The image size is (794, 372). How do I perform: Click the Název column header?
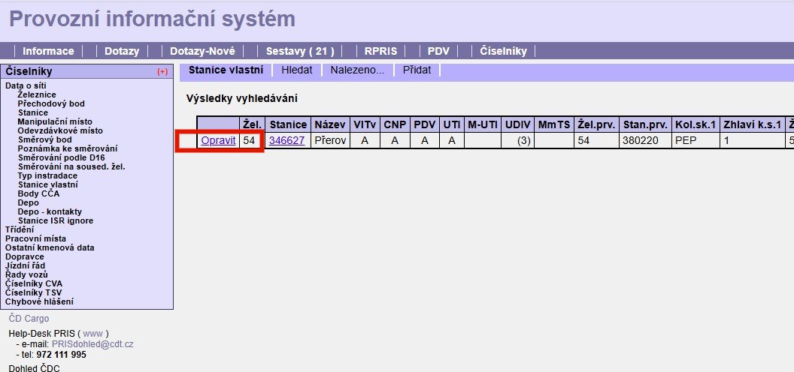pos(329,124)
